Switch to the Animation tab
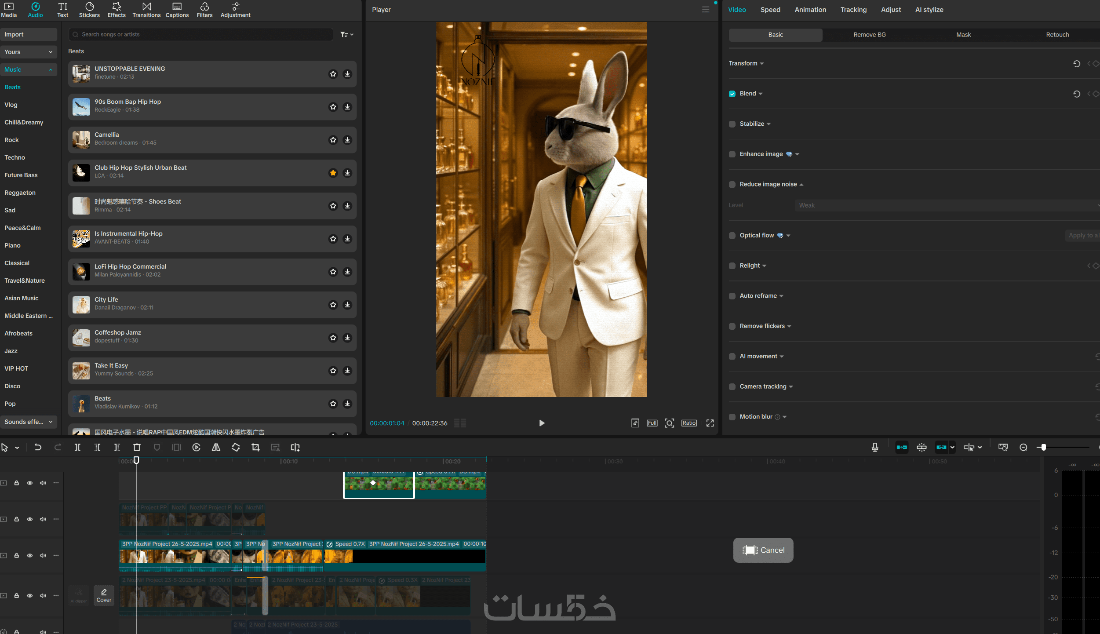 coord(810,10)
